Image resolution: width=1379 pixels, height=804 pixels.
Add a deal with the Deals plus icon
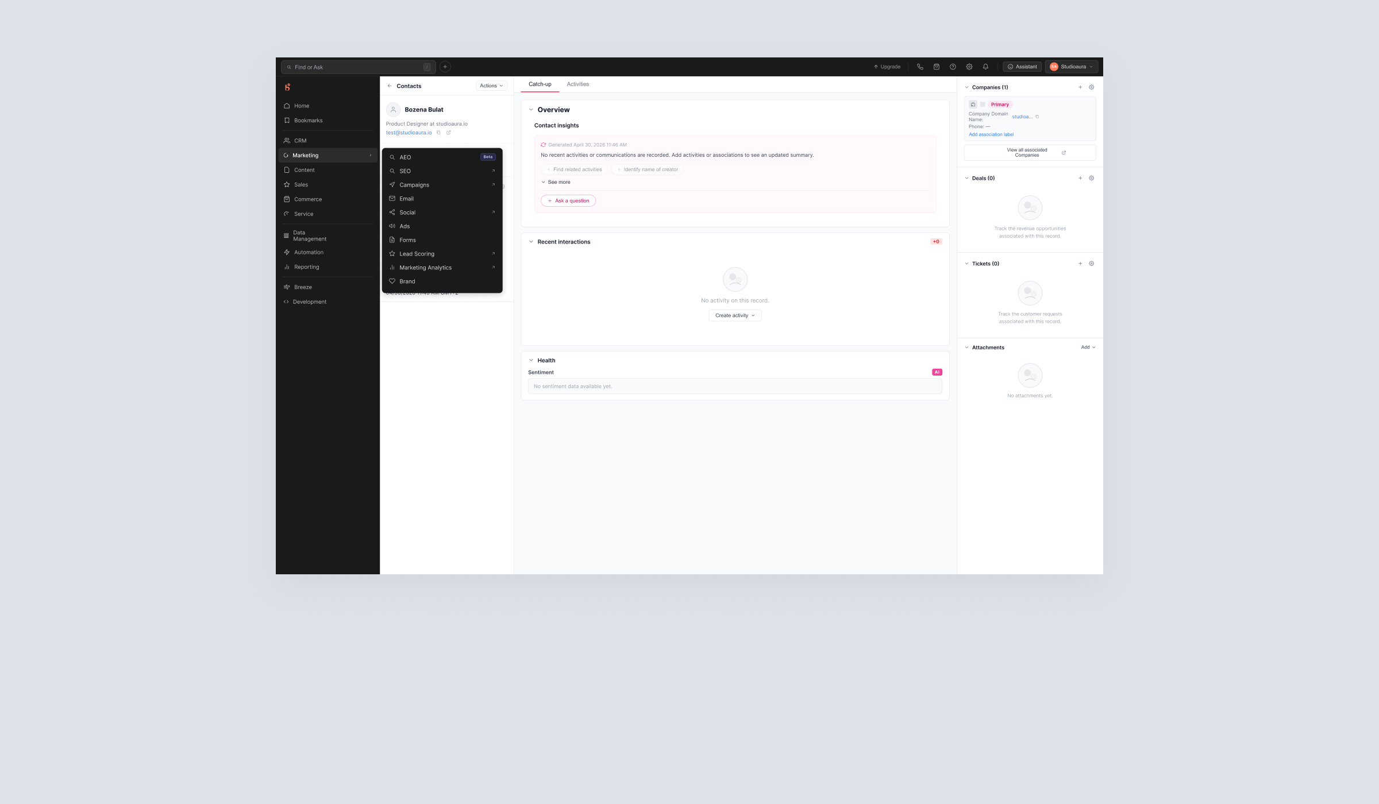1080,178
